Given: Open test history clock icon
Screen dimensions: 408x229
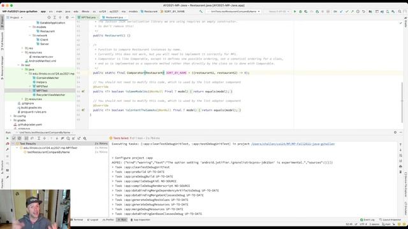Looking at the screenshot, I should [68, 139].
